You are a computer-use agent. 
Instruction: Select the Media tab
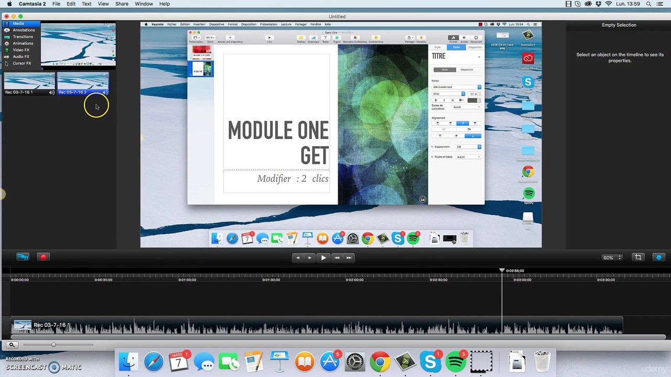21,24
